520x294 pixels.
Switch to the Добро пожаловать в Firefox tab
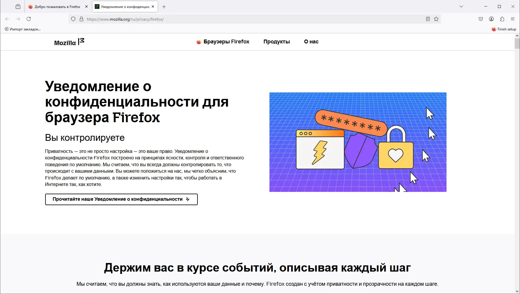click(x=58, y=6)
